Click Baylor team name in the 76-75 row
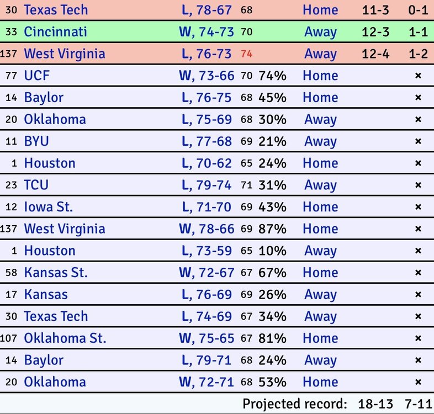Image resolution: width=434 pixels, height=414 pixels. pyautogui.click(x=44, y=98)
